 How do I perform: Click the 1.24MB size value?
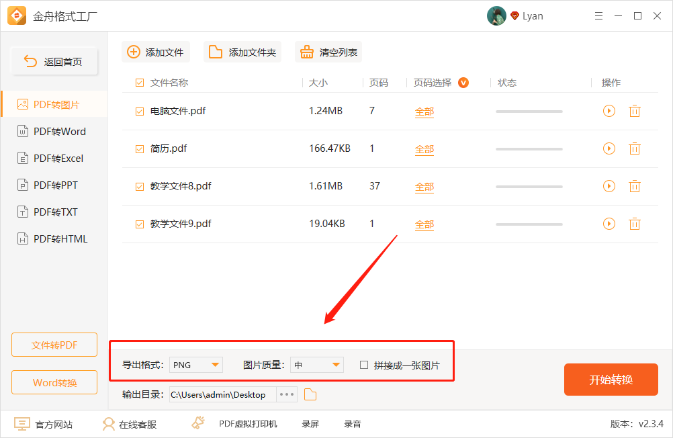pos(326,111)
